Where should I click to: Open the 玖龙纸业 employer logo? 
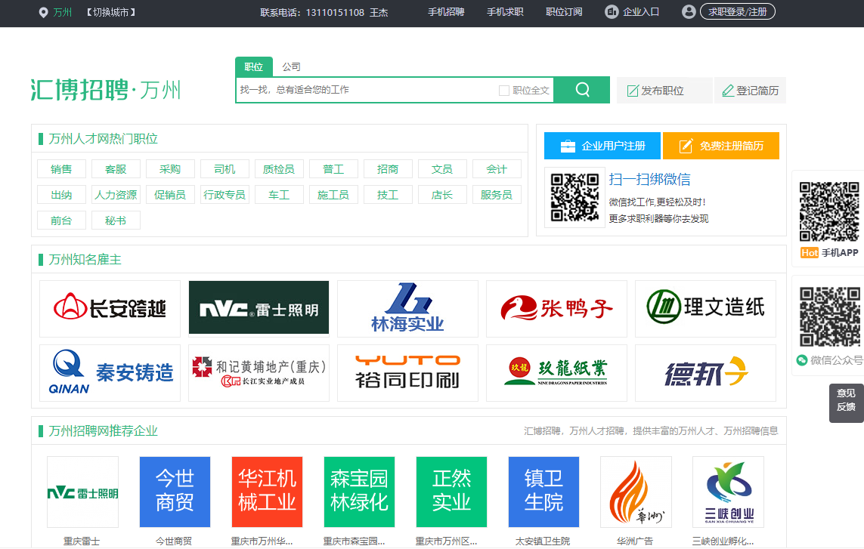(556, 373)
